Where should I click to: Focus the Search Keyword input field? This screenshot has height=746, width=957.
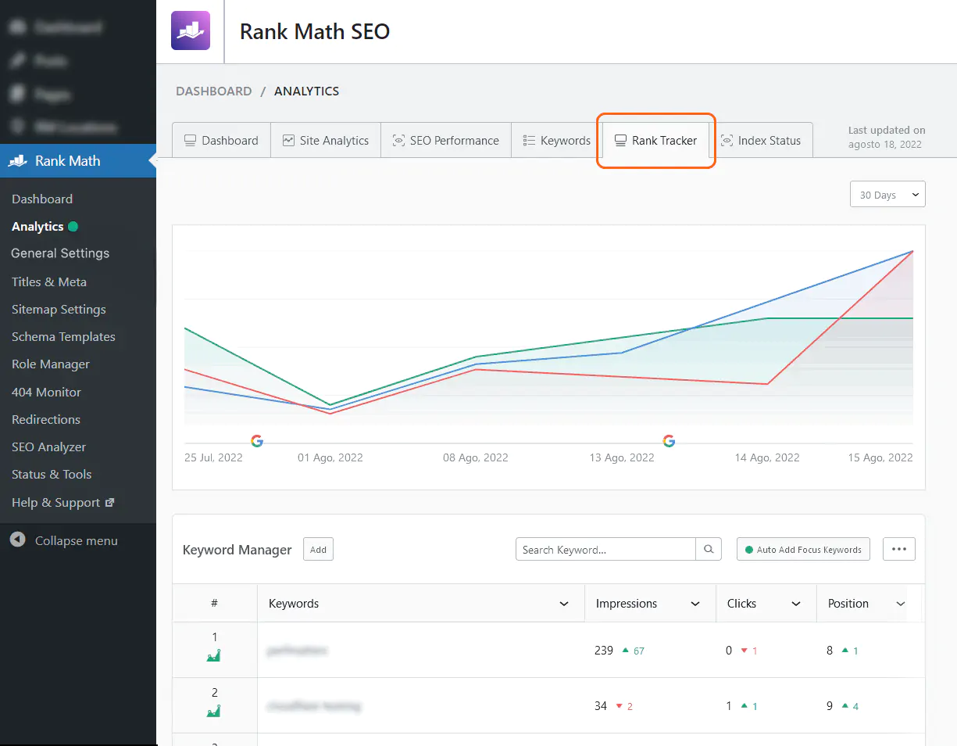coord(605,550)
